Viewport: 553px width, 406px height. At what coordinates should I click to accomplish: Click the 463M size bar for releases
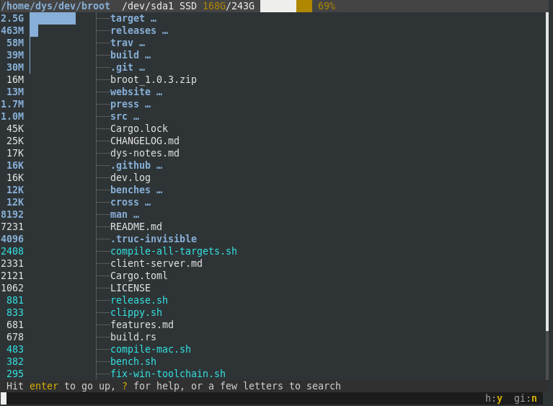pyautogui.click(x=34, y=31)
